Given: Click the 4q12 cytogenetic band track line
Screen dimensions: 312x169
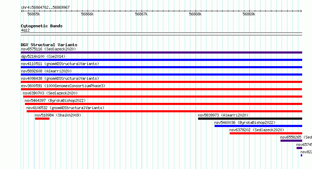Looking at the screenshot, I should click(161, 34).
